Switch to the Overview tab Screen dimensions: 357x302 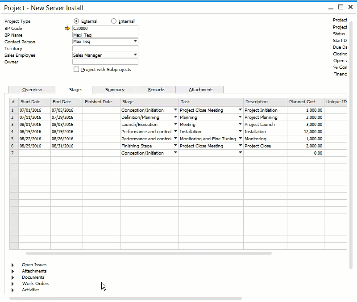(31, 89)
